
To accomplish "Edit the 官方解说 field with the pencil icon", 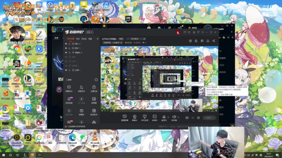I will click(144, 39).
